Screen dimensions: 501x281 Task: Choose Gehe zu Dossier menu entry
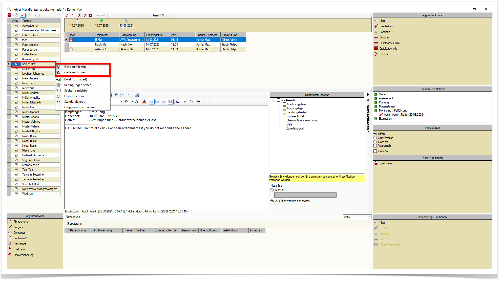coord(75,72)
